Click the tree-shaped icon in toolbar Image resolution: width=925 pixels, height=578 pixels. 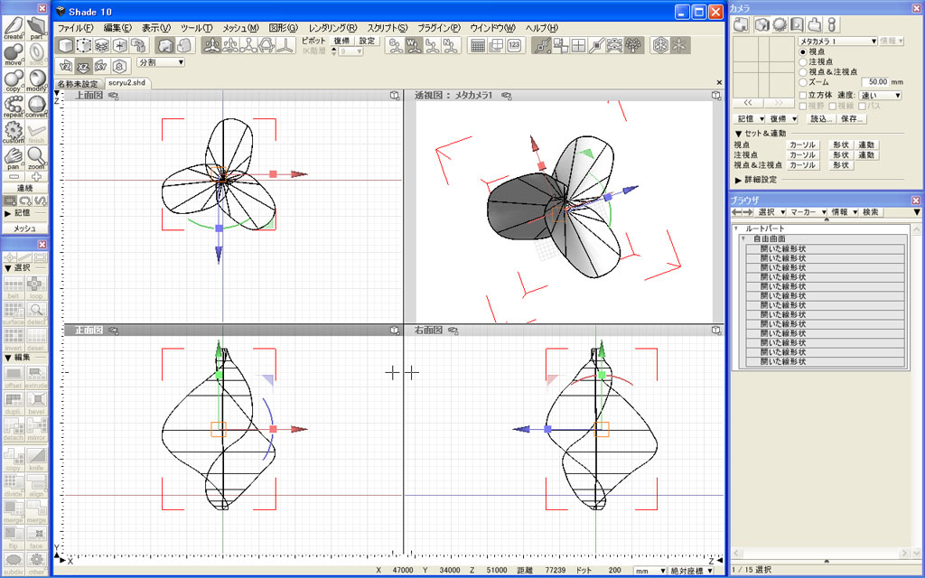pos(634,45)
